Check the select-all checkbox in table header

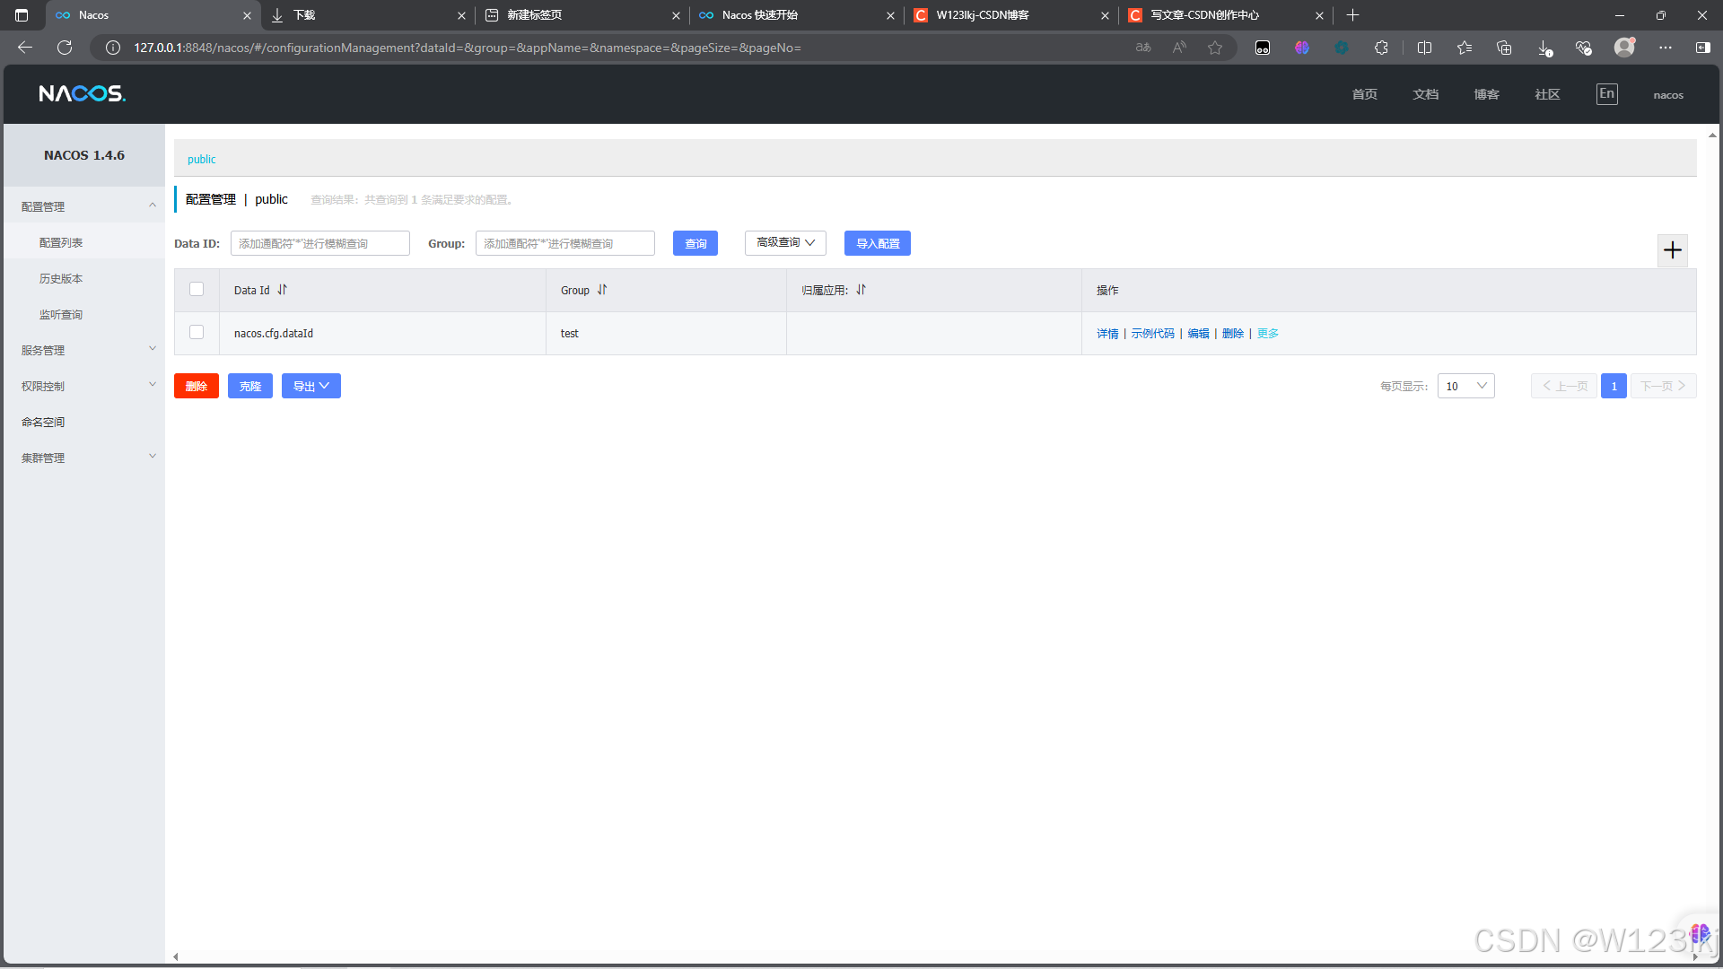197,289
